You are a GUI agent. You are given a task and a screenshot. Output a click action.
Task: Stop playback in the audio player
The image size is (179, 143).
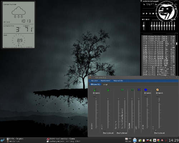[153, 14]
